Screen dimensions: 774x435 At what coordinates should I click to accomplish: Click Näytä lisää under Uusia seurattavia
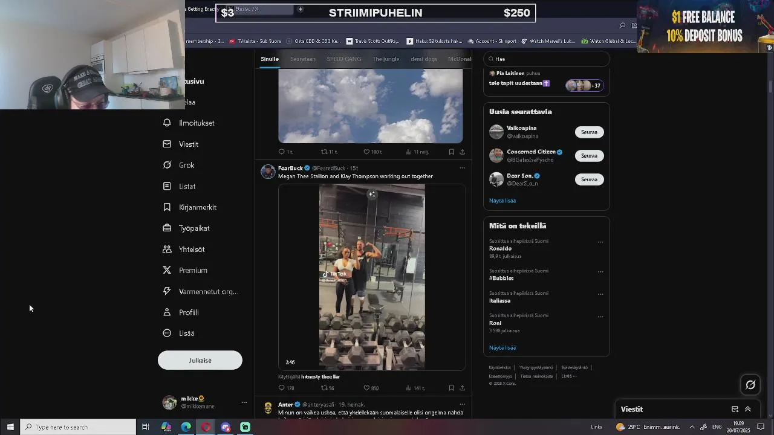(x=502, y=201)
